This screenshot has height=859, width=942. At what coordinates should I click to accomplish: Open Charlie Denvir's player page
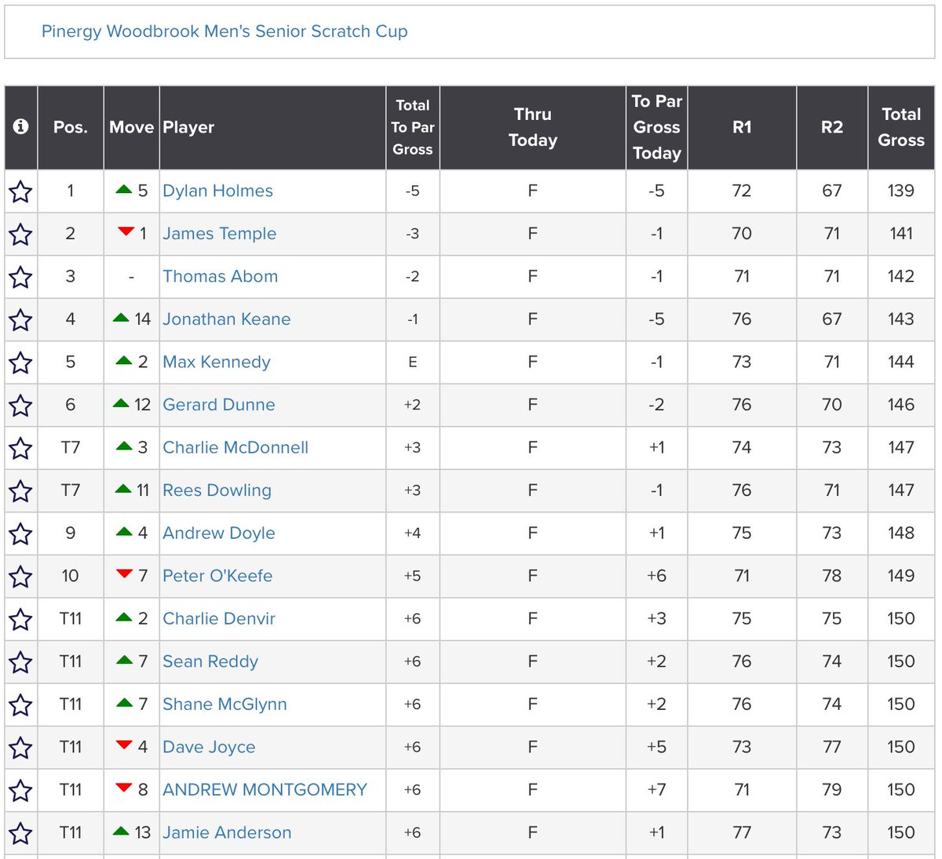pyautogui.click(x=218, y=618)
